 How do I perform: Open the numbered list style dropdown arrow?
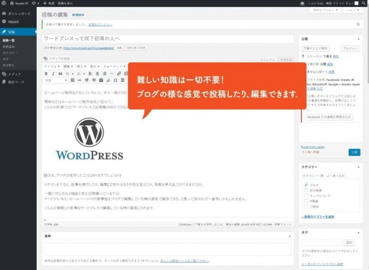[84, 74]
